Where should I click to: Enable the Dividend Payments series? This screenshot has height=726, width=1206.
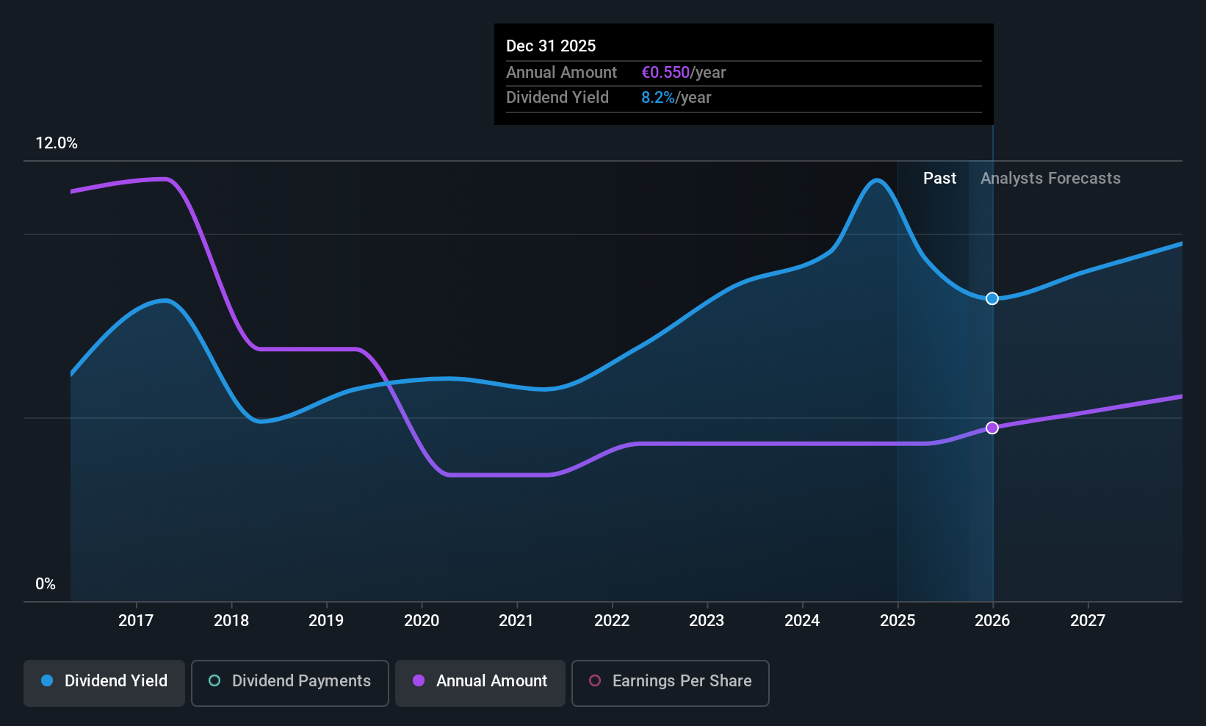pos(289,683)
